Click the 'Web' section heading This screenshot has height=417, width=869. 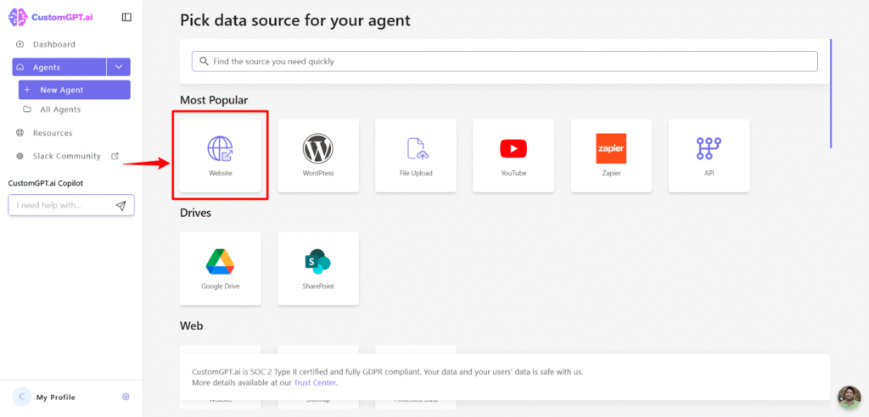tap(191, 325)
